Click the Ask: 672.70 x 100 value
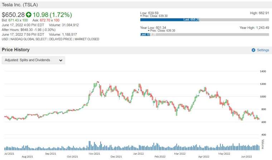 (x=46, y=20)
